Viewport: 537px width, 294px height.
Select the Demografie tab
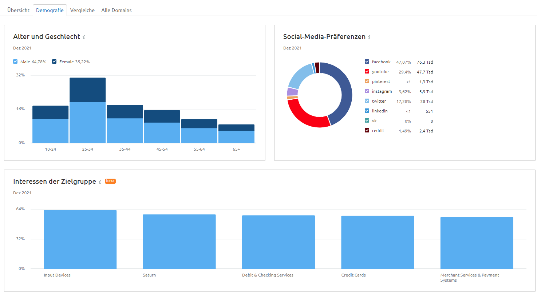(x=50, y=10)
